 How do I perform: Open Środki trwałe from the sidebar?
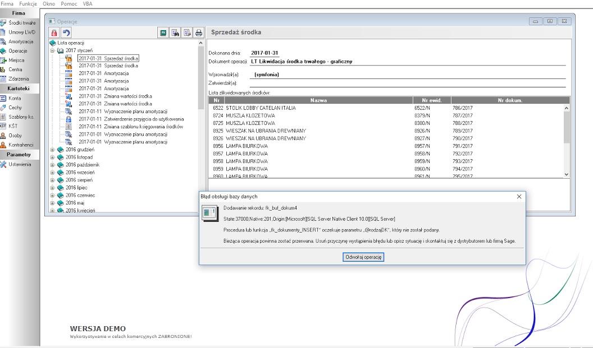point(21,23)
